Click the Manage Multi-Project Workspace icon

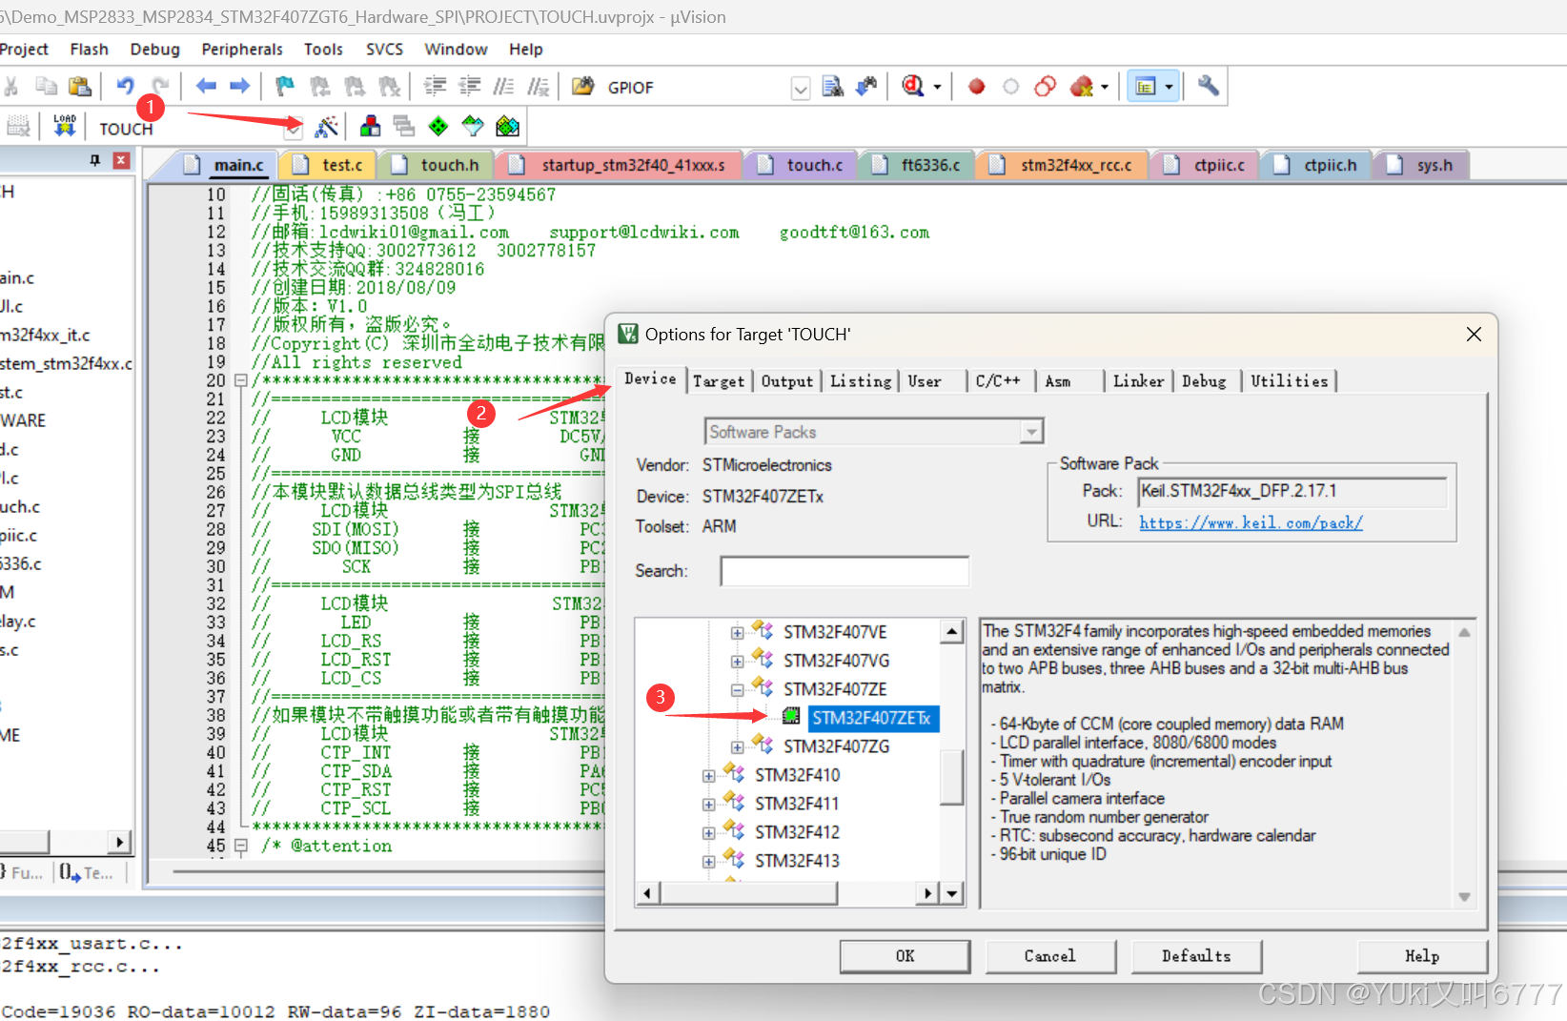[404, 126]
